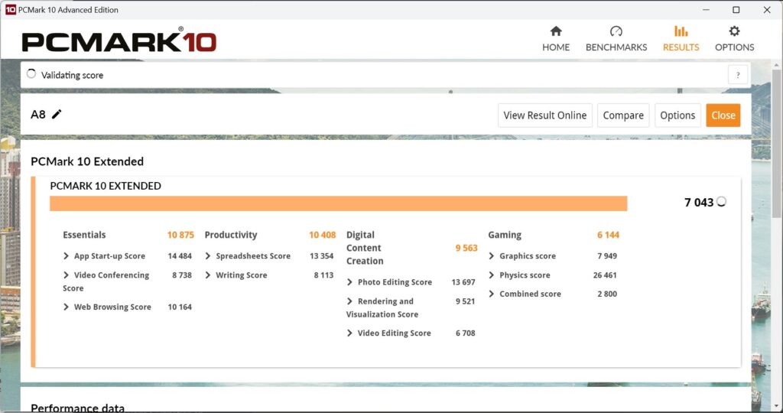Click the orange score progress bar

338,203
